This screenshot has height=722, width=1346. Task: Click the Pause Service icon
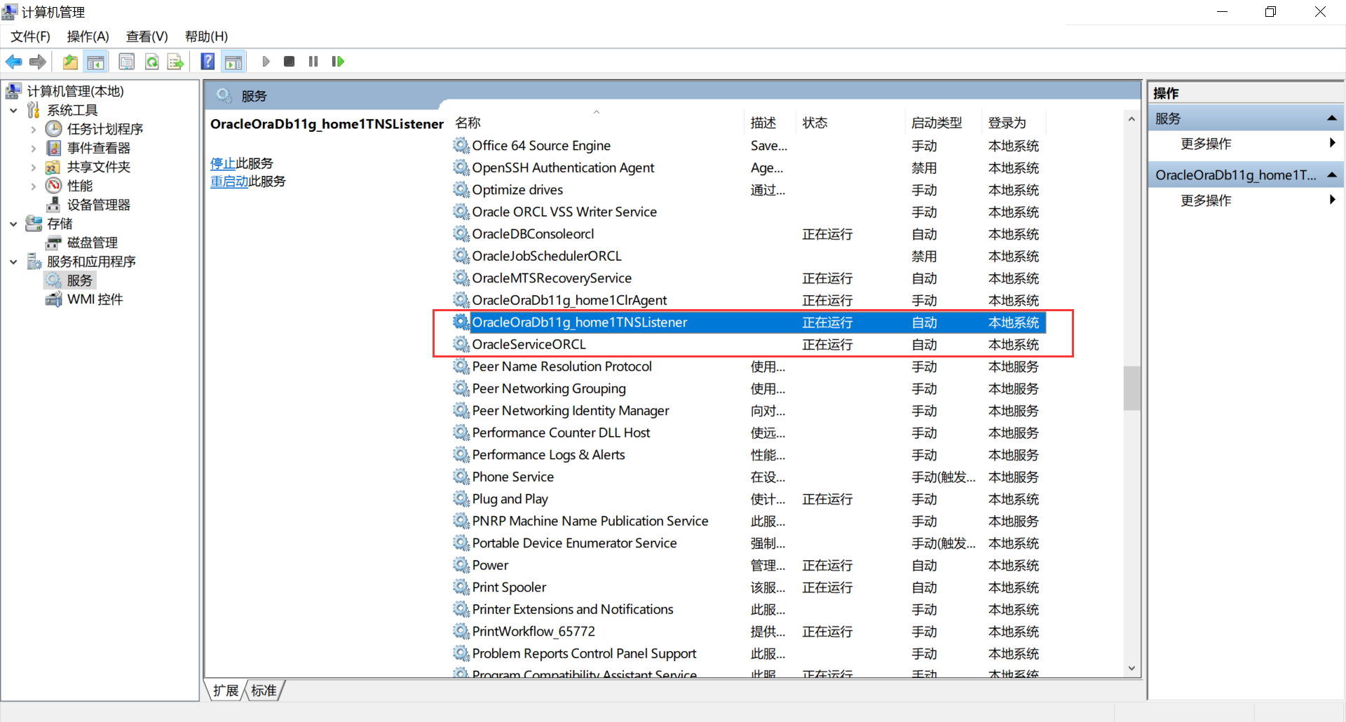point(313,62)
